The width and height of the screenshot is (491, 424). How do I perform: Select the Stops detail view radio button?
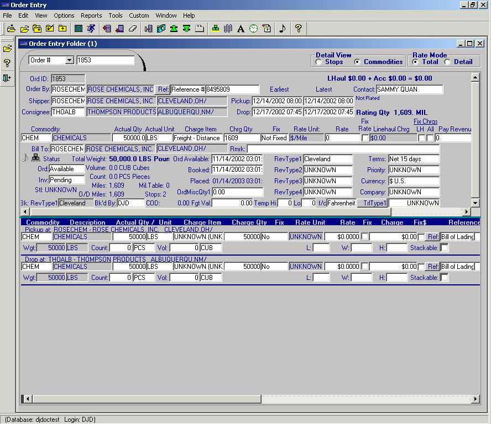(320, 62)
